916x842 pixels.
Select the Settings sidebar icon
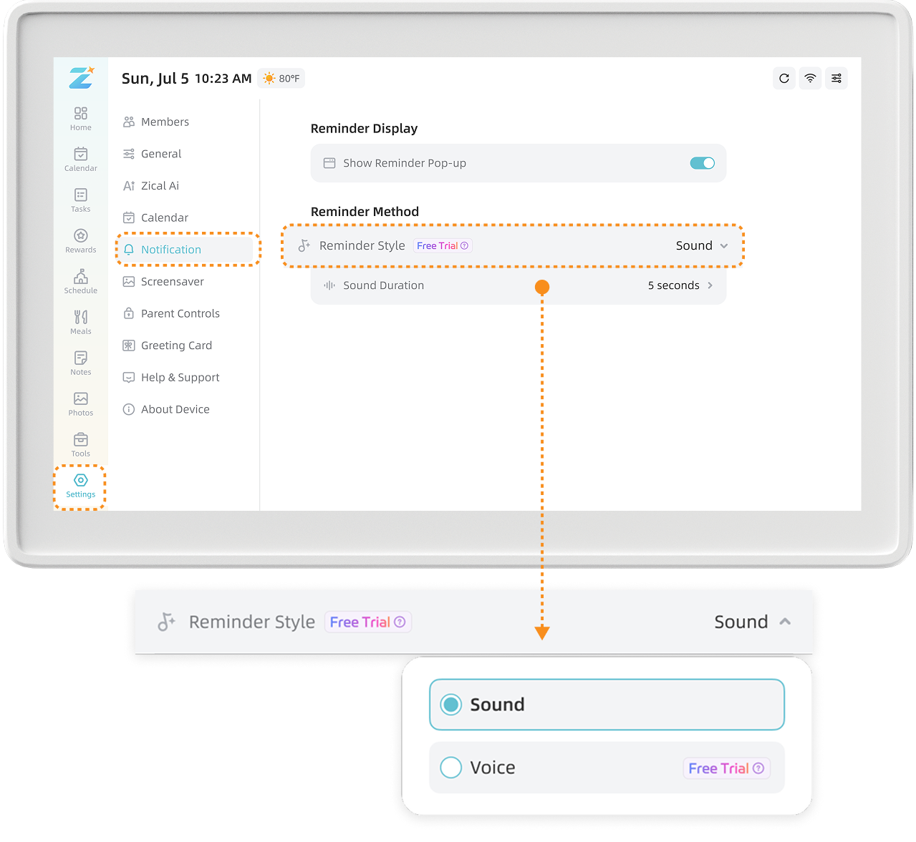[81, 486]
